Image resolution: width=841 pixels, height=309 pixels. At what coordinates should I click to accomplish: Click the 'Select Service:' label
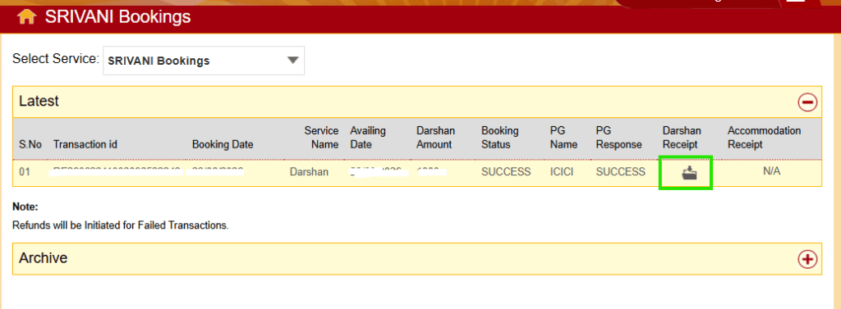56,58
